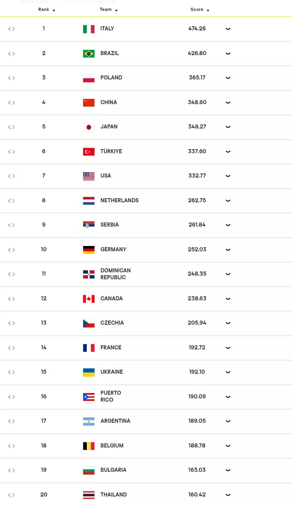Open the DOMINICAN REPUBLIC team link
Viewport: 292px width, 505px height.
(116, 274)
